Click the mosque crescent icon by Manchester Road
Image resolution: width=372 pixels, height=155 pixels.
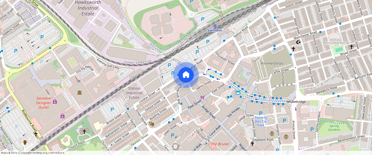[x=299, y=42]
